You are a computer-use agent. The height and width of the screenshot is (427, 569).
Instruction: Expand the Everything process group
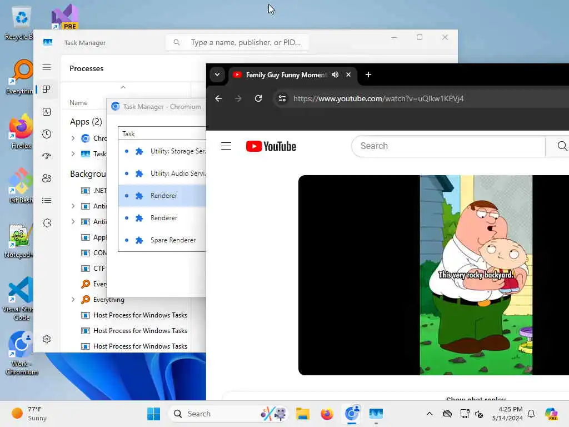73,300
